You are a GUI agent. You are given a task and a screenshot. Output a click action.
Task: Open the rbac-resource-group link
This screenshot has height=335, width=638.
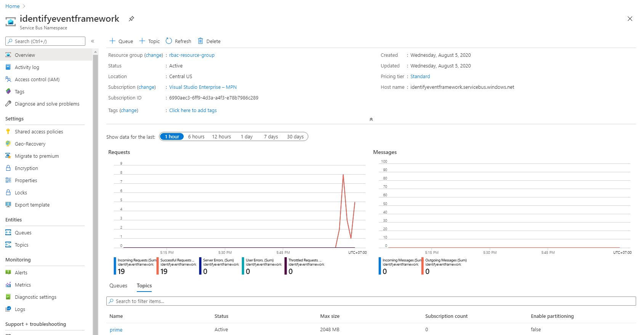point(192,55)
